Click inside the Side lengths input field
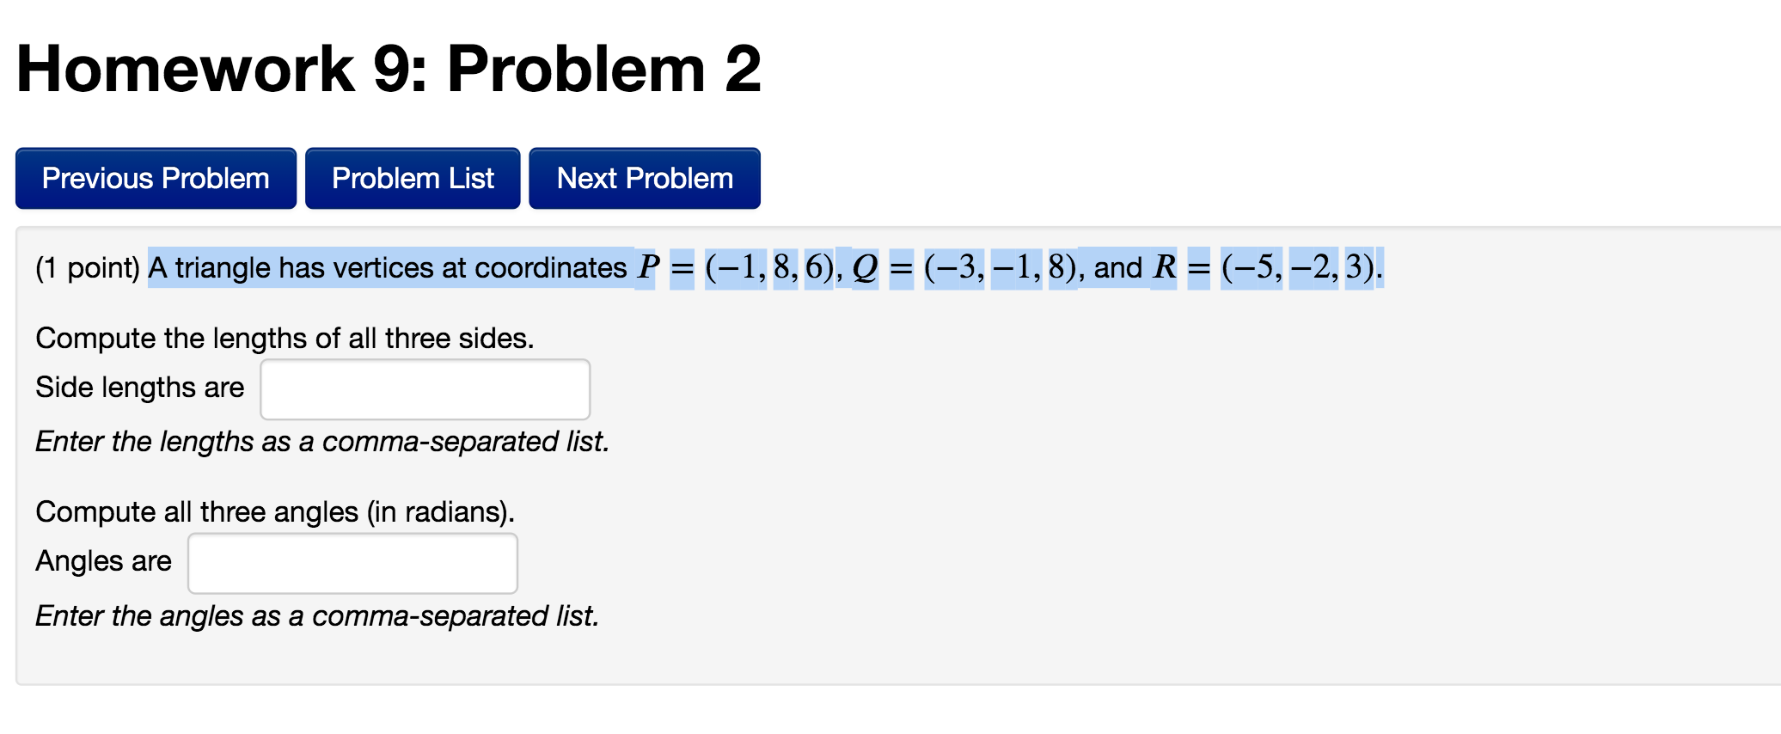This screenshot has height=734, width=1781. [424, 388]
